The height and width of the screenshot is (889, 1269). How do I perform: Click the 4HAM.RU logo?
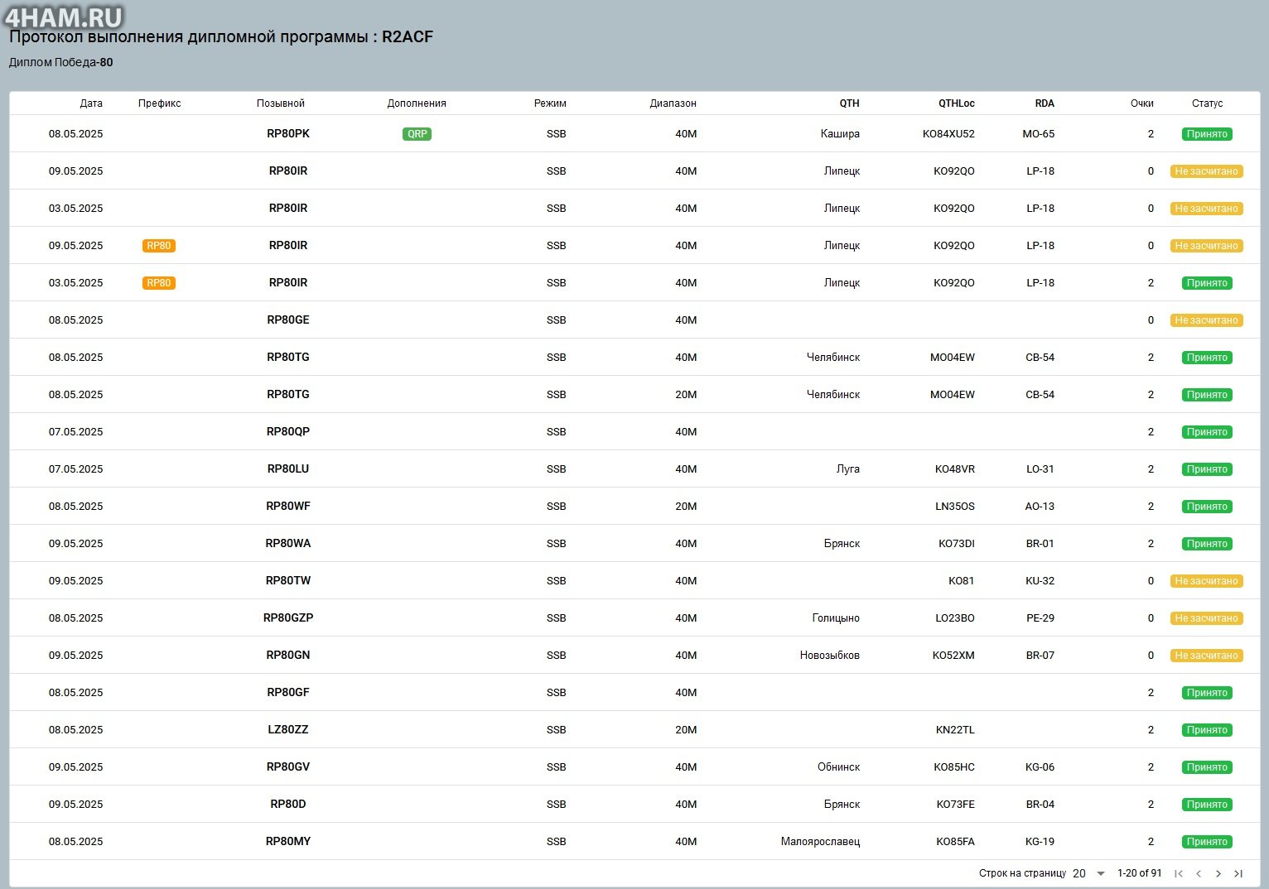64,17
